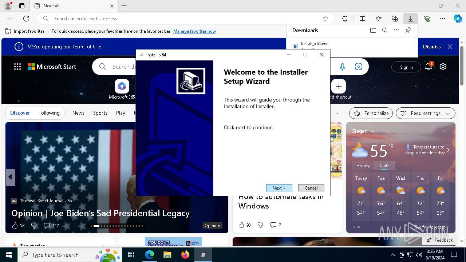
Task: Start voice search with microphone icon
Action: point(342,67)
